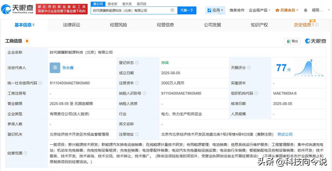Click the 2000万人民币 registered capital value
Viewport: 332px width, 171px height.
(172, 83)
